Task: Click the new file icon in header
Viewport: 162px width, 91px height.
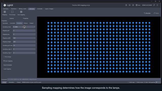Action: (126, 5)
